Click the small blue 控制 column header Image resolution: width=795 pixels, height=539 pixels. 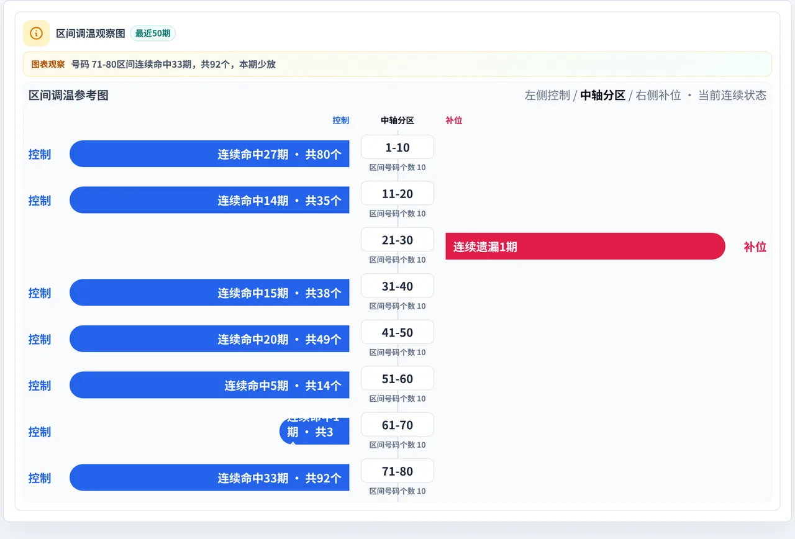[341, 120]
